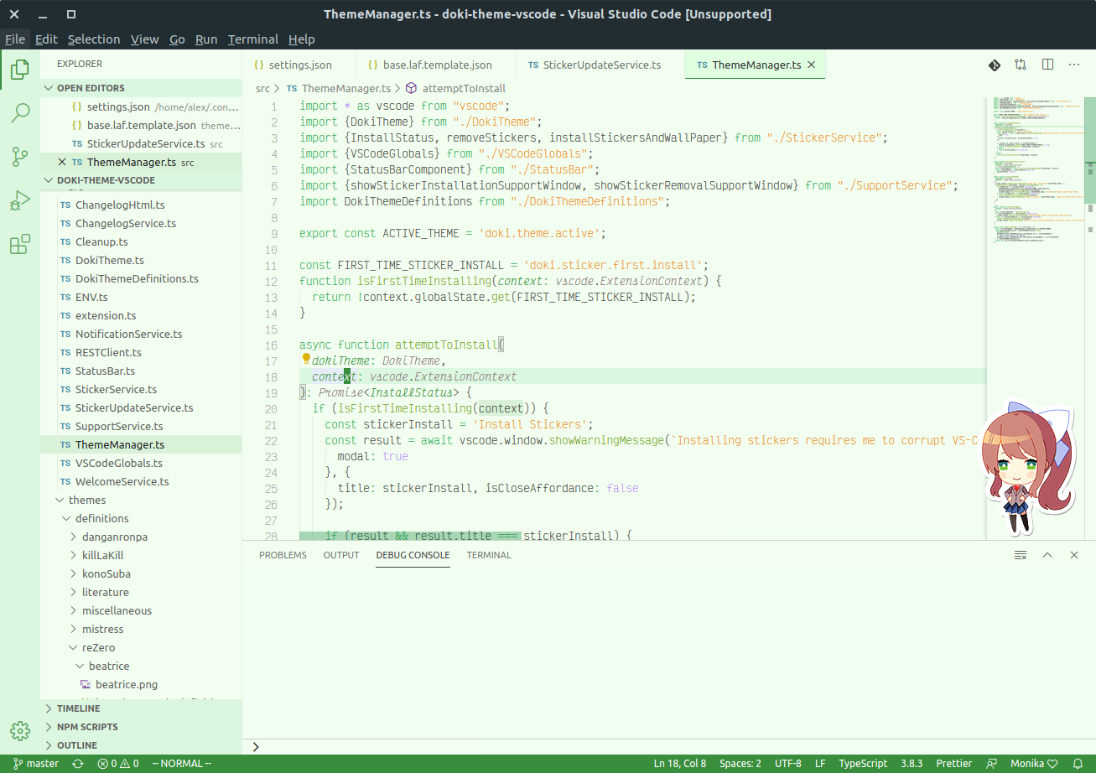This screenshot has height=773, width=1096.
Task: Click the master branch indicator in status bar
Action: (36, 764)
